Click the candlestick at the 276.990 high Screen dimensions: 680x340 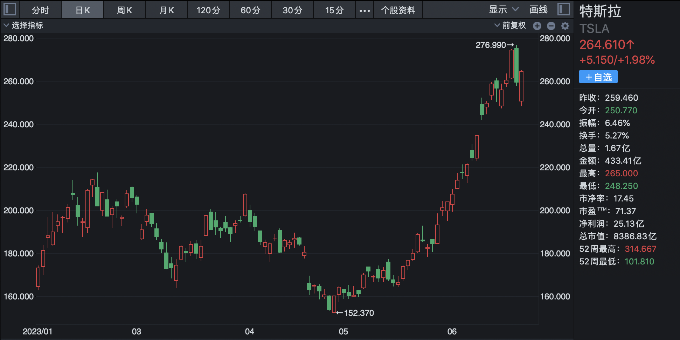[516, 65]
